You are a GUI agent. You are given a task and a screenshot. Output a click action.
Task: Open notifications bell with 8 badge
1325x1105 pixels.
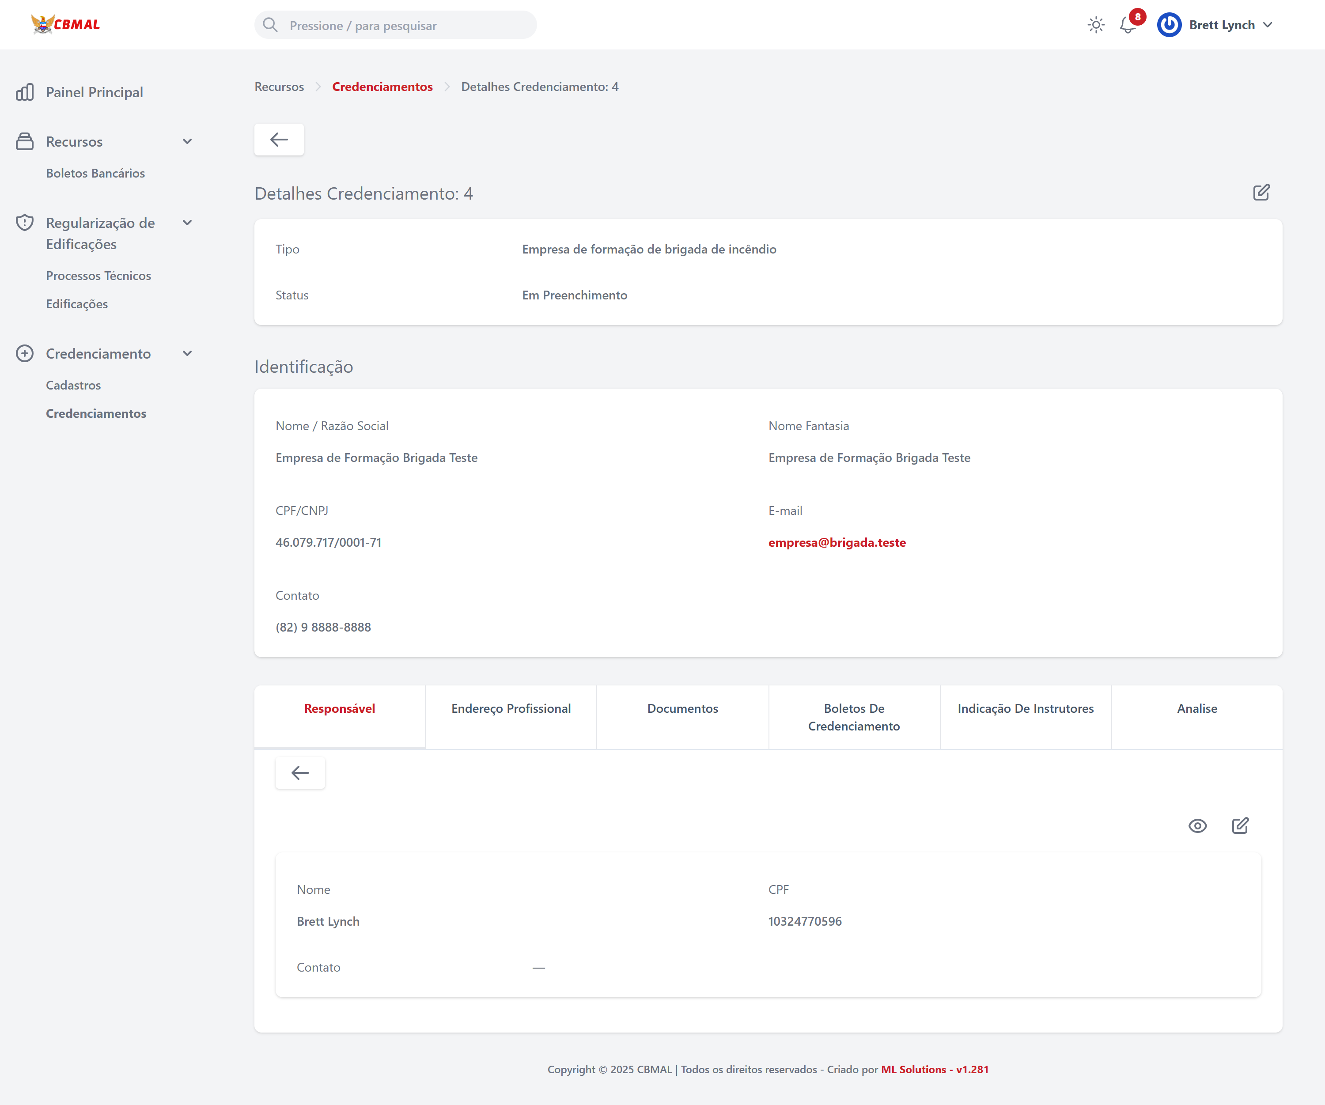[1128, 25]
